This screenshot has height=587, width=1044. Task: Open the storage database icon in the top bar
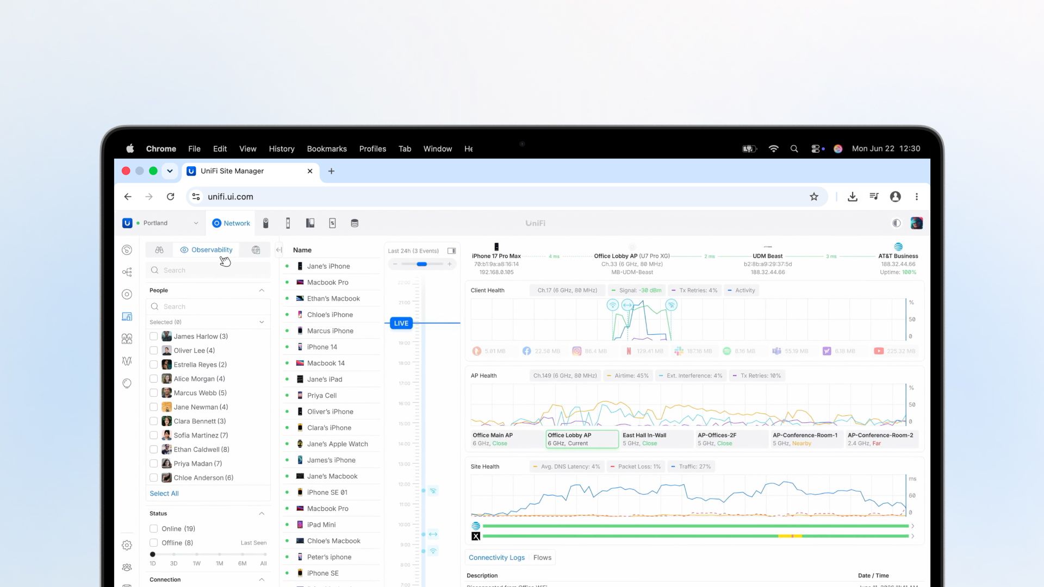pos(355,223)
